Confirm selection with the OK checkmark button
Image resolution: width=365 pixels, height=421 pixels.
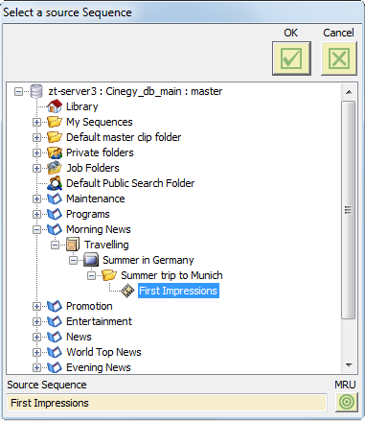[x=291, y=58]
